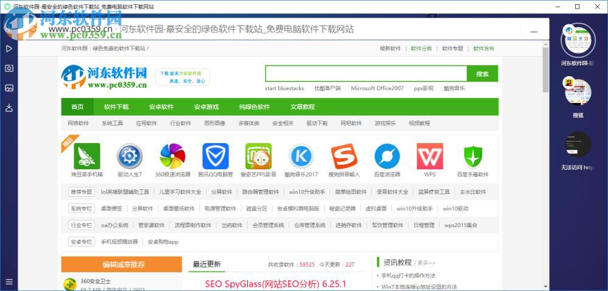The image size is (608, 291).
Task: Click the website search input field
Action: (x=366, y=73)
